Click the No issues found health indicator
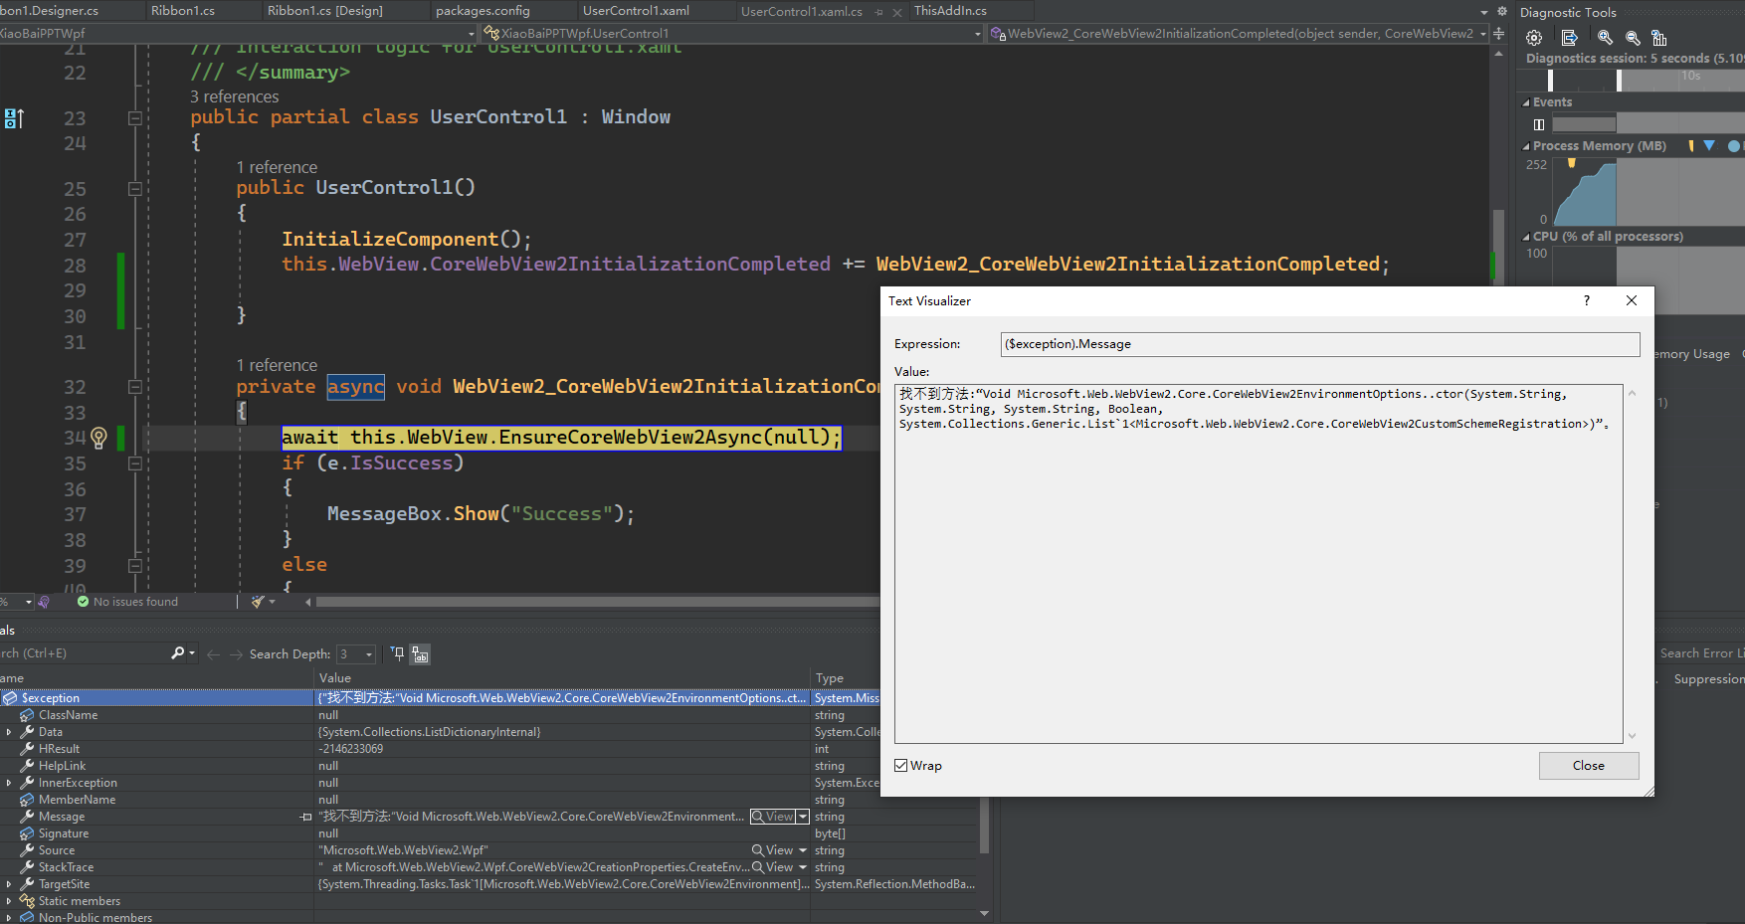Image resolution: width=1745 pixels, height=924 pixels. coord(134,601)
